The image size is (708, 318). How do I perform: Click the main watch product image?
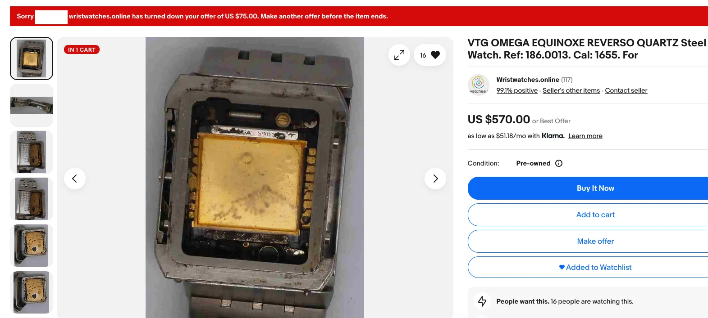255,177
